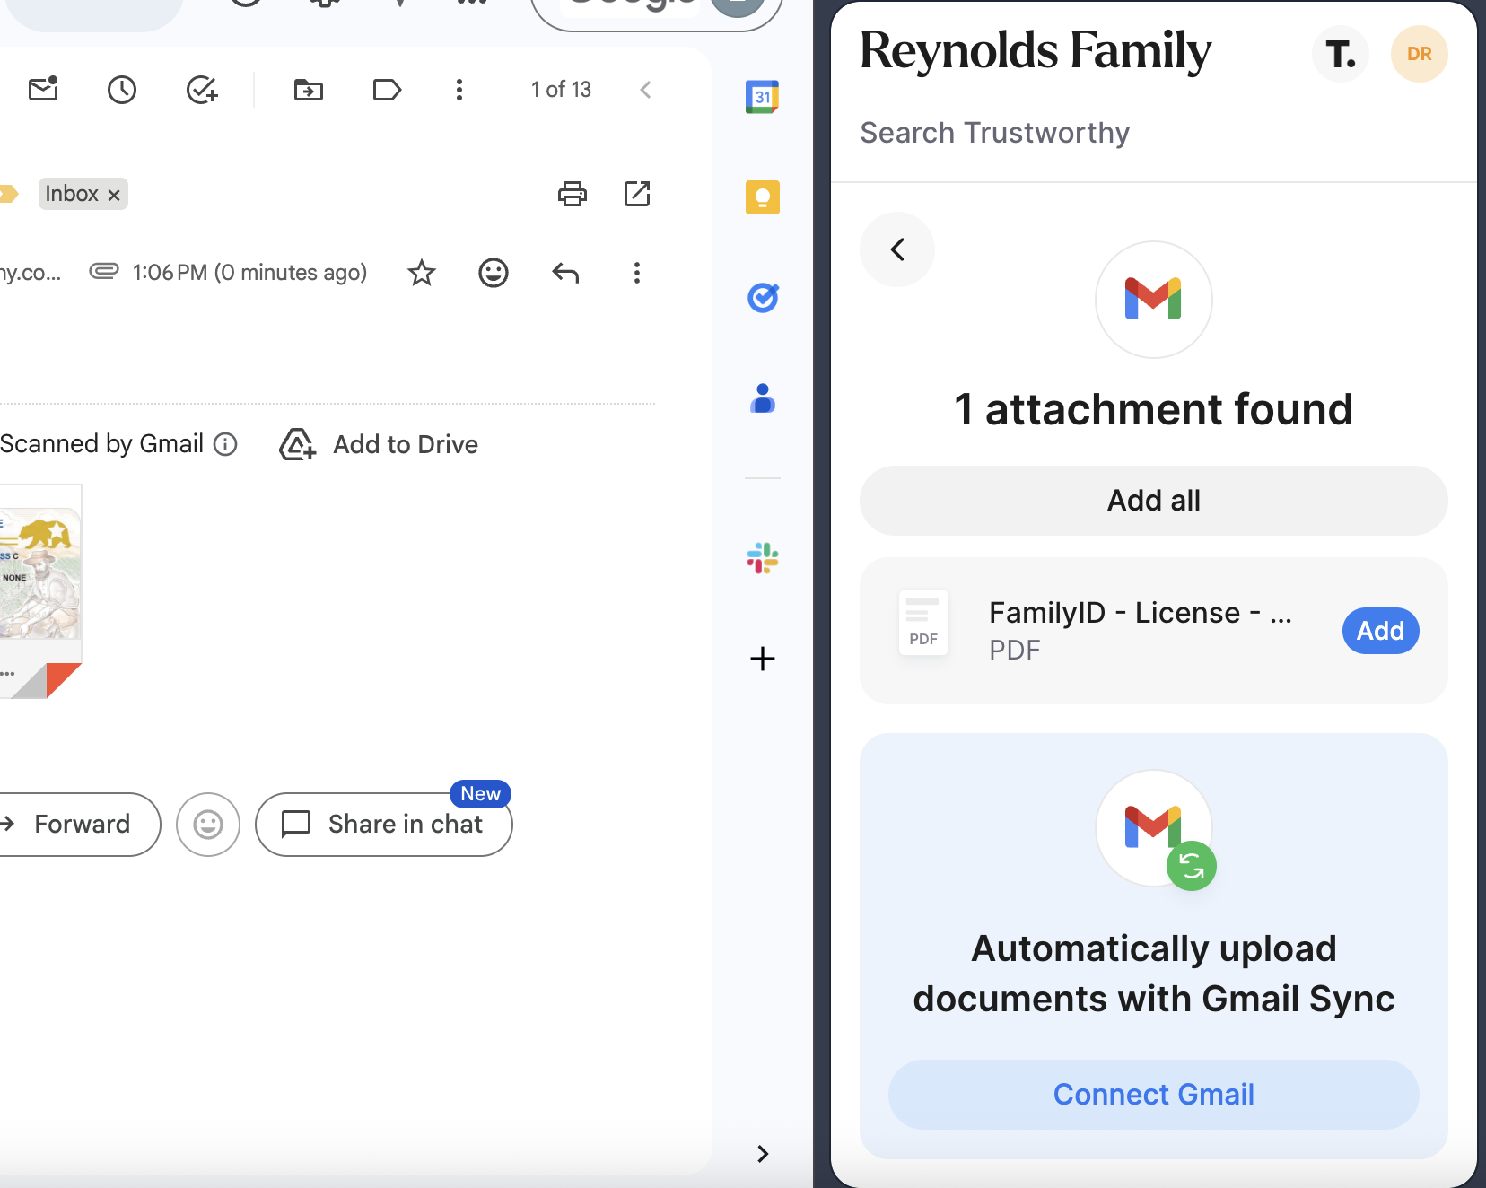The width and height of the screenshot is (1486, 1188).
Task: Open the toolbar three-dot more menu
Action: [459, 90]
